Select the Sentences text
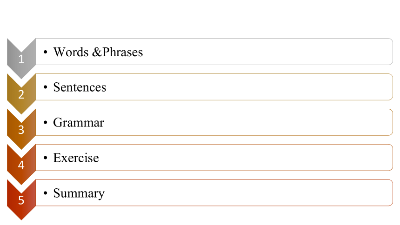 click(x=80, y=87)
